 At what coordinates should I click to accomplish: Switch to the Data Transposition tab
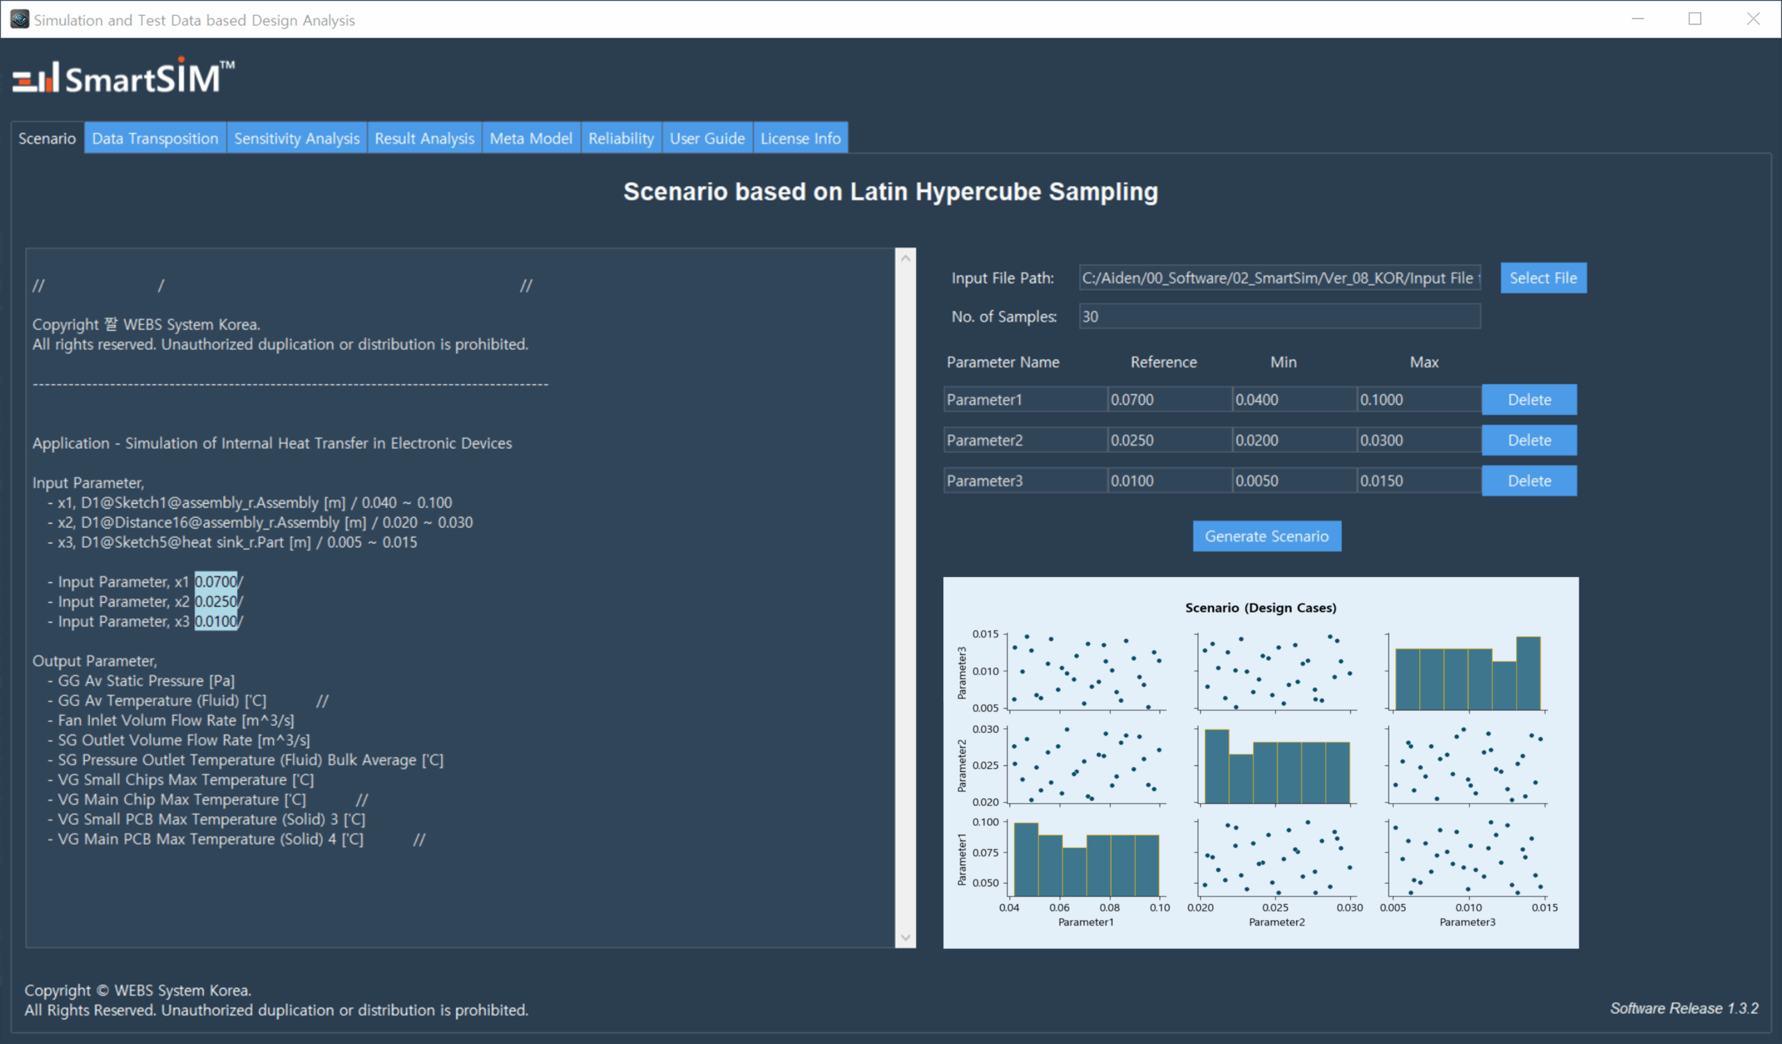point(155,138)
